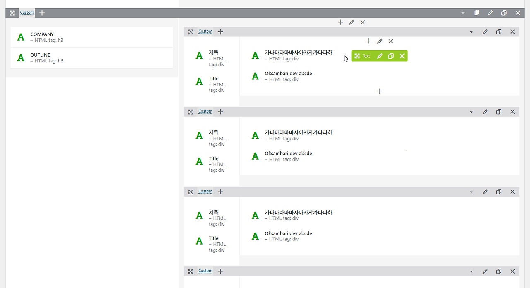Open the bottom inner row's Custom link
This screenshot has height=288, width=530.
tap(205, 271)
